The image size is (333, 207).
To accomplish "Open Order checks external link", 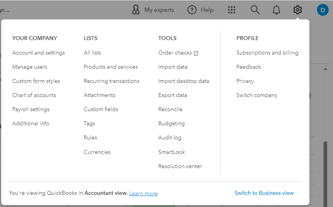I will pyautogui.click(x=178, y=53).
